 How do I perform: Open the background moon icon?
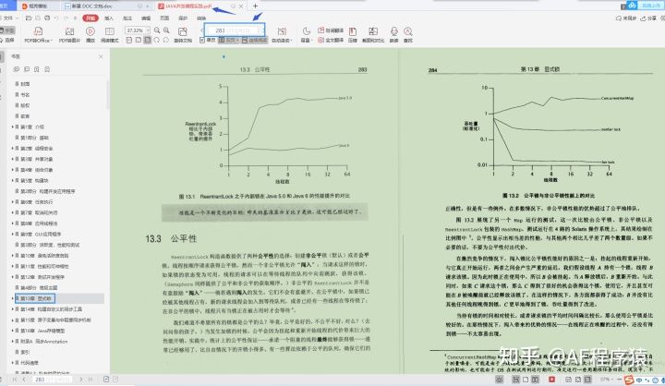(307, 34)
